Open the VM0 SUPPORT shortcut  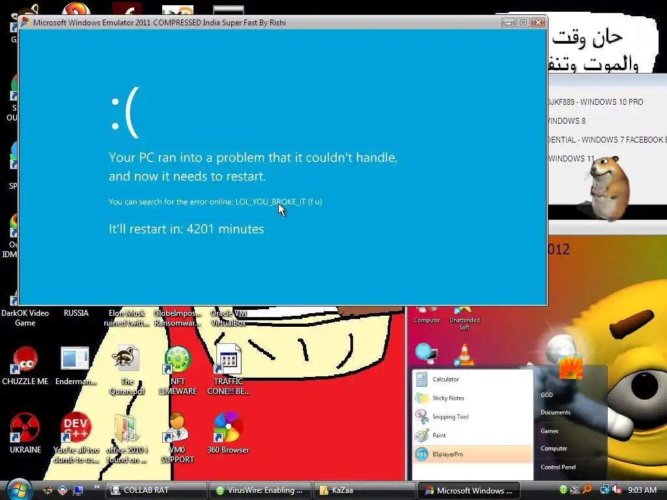pos(177,438)
